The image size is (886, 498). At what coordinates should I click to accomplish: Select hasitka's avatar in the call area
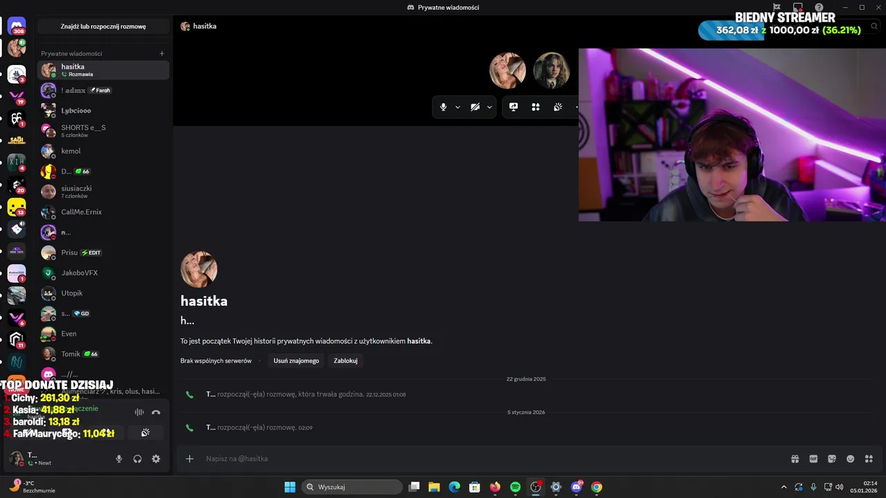pos(507,71)
